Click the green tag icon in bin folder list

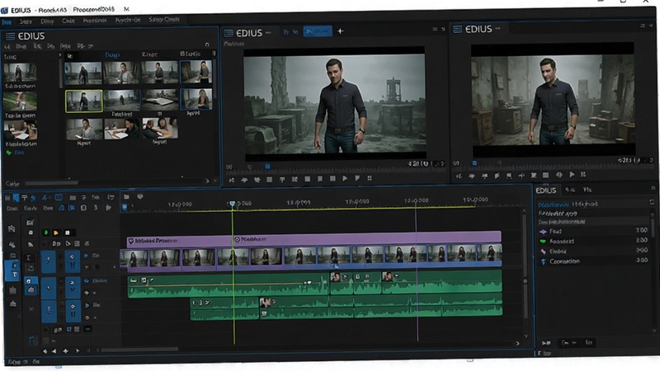[9, 153]
